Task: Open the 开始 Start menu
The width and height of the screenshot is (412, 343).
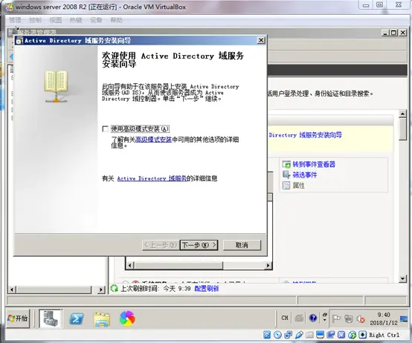Action: click(18, 318)
